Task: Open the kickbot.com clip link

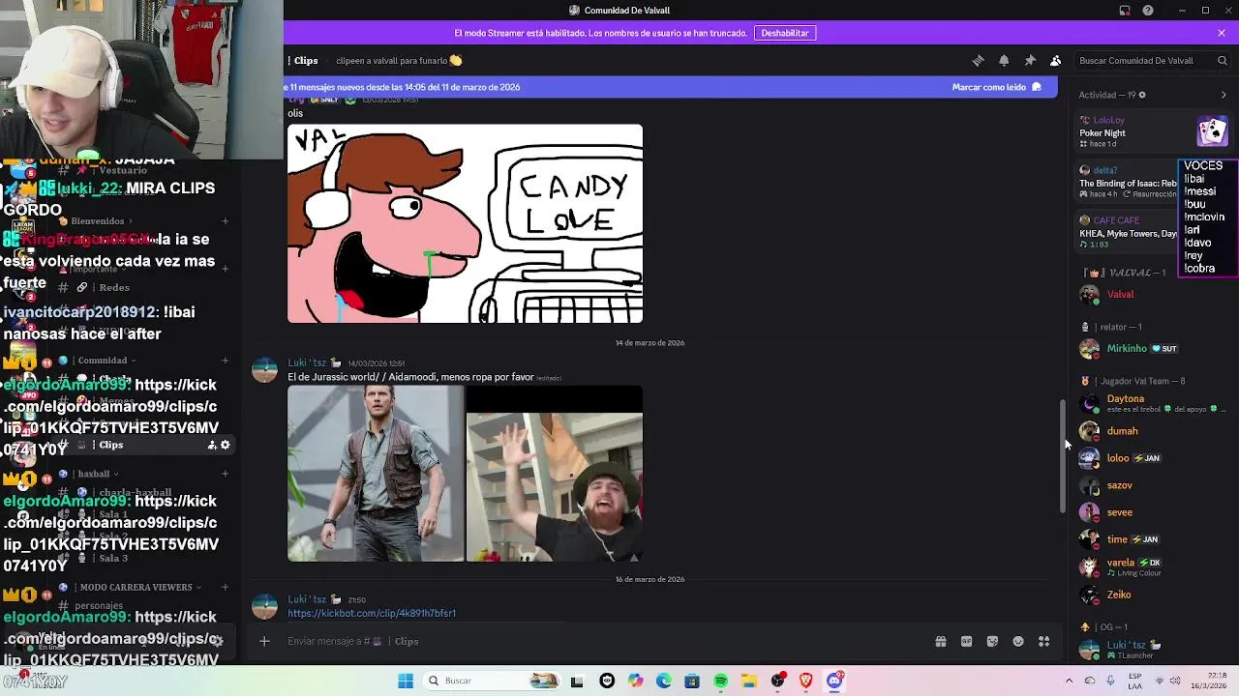Action: tap(372, 613)
